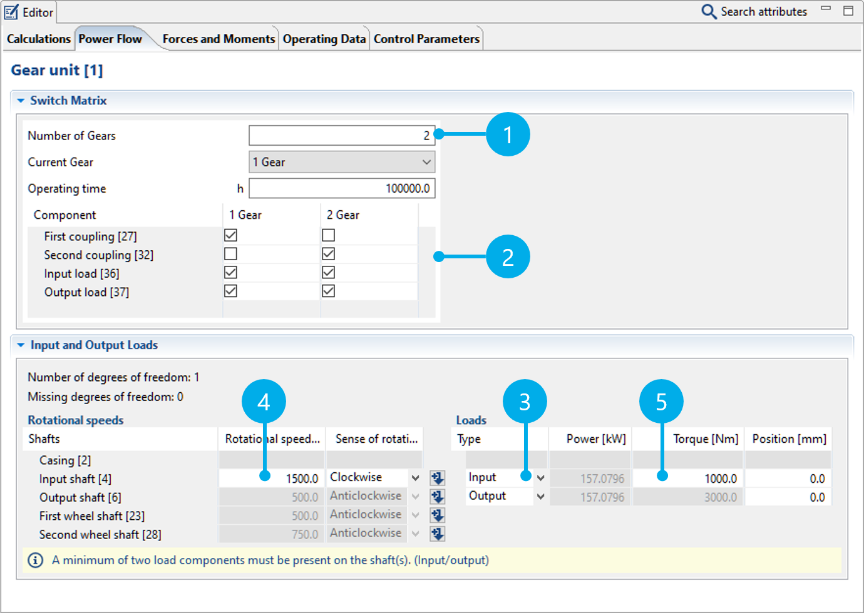Open Input shaft sense of rotation dropdown

click(415, 478)
